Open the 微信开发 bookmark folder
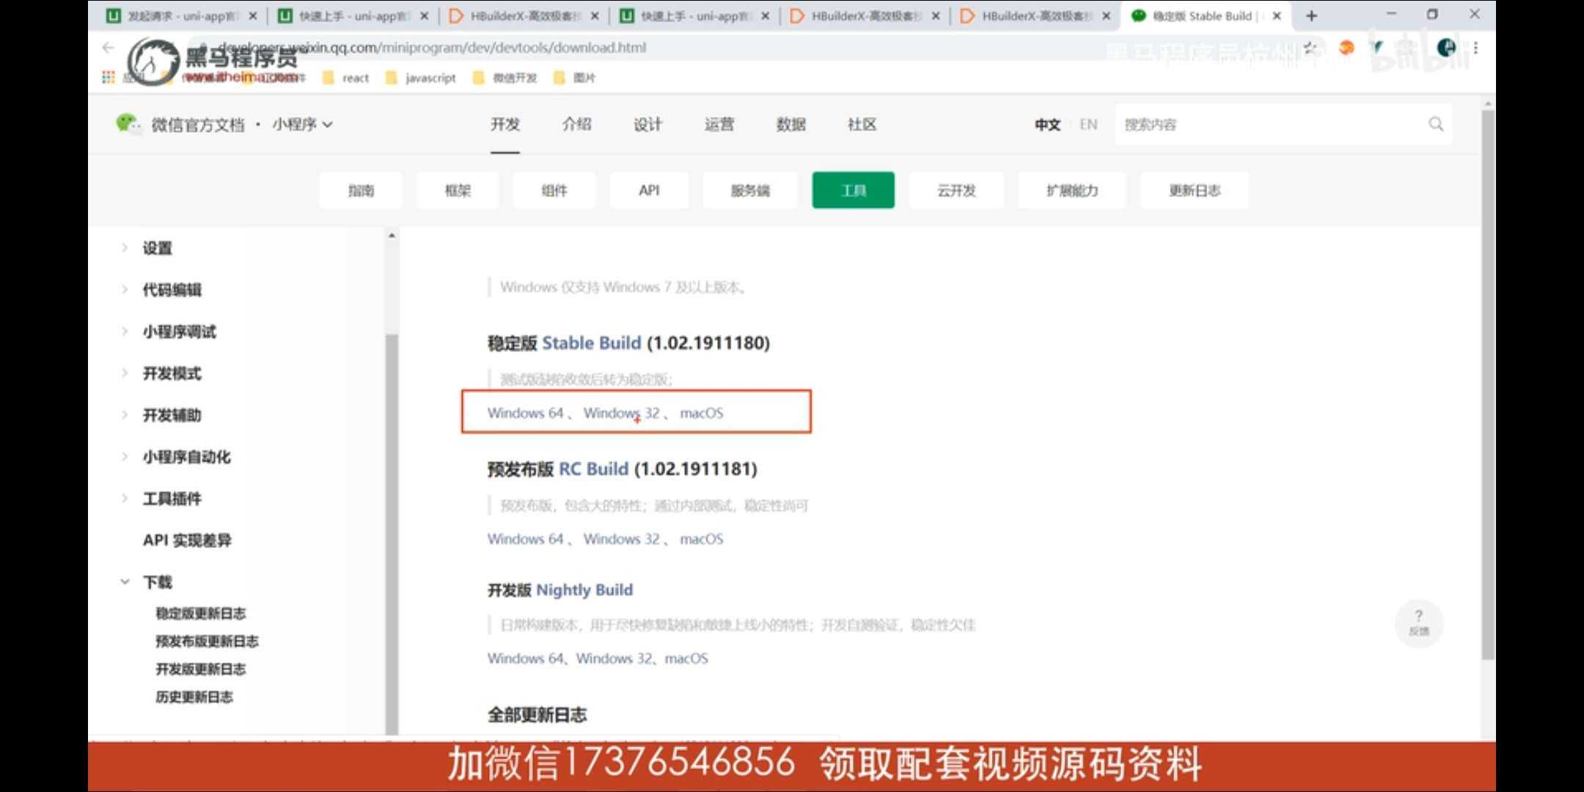 coord(505,78)
